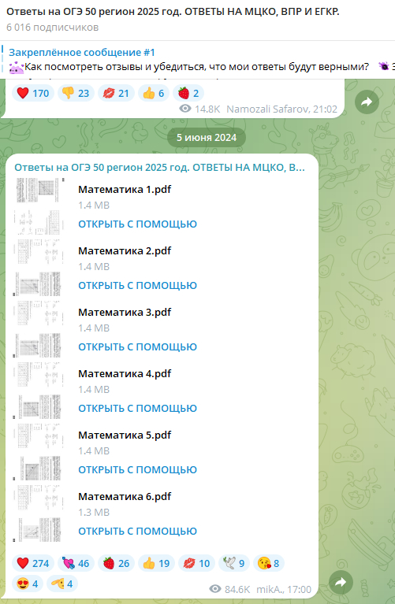Toggle the dove reaction with 9
Screen dimensions: 395x604
234,563
